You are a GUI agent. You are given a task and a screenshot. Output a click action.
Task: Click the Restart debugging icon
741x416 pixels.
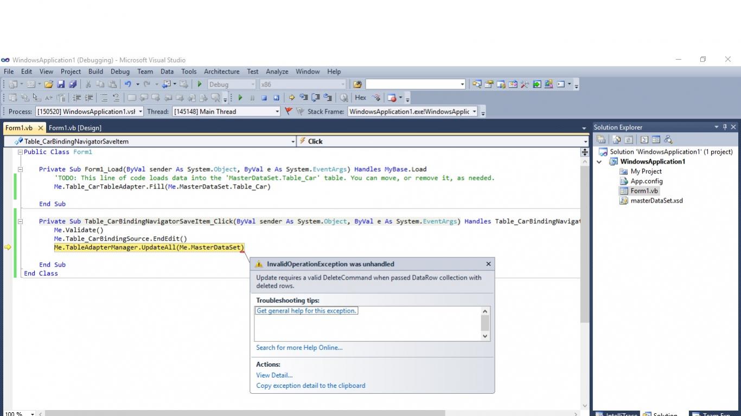click(276, 97)
